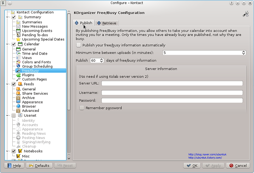Click the Upcoming Events calendar icon
The image size is (254, 173).
click(x=18, y=31)
